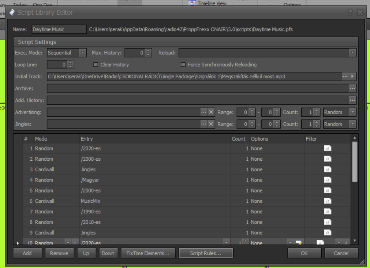The image size is (370, 268).
Task: Clear the Jingles field
Action: 211,124
